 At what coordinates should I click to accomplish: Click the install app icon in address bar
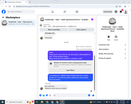[117, 6]
